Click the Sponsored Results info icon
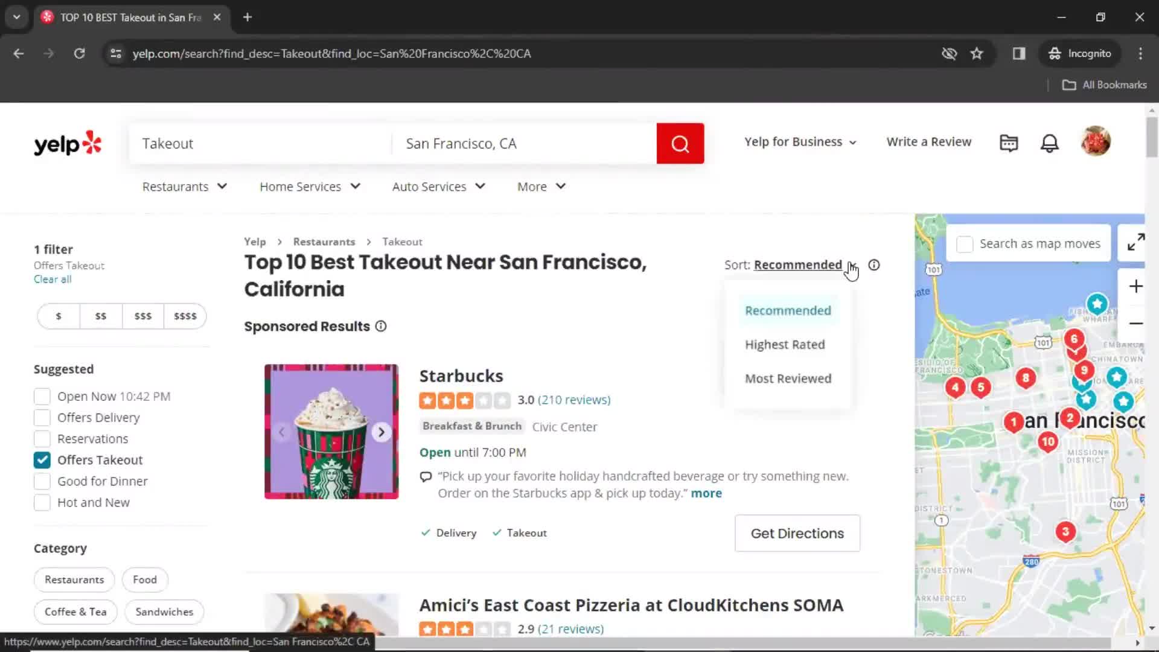1159x652 pixels. pyautogui.click(x=381, y=326)
